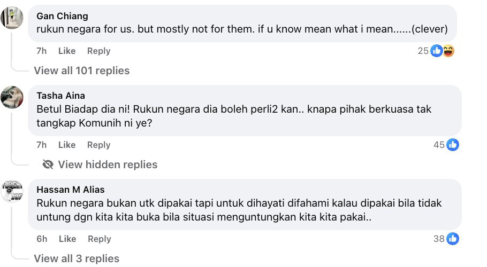Open Gan Chiang's profile picture
The height and width of the screenshot is (267, 487).
pyautogui.click(x=12, y=18)
